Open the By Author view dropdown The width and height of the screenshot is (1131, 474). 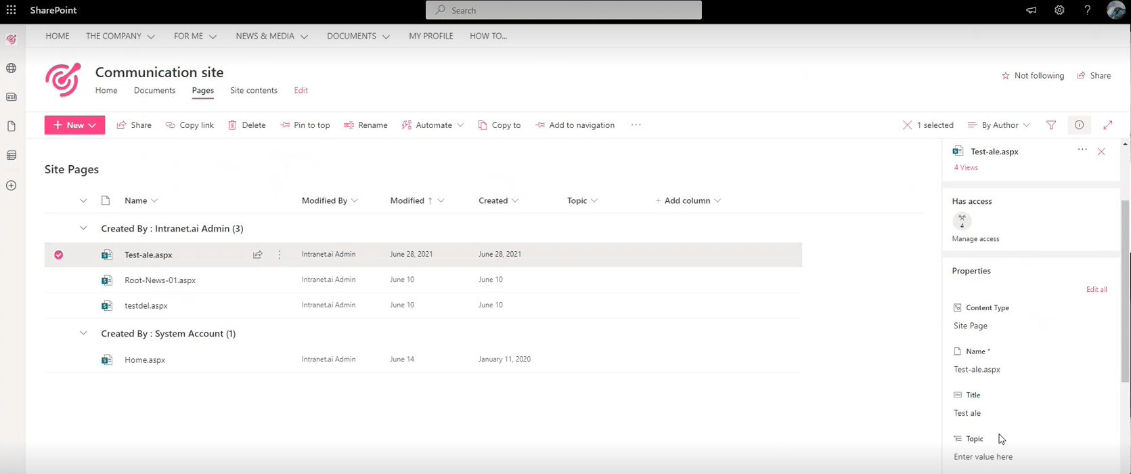click(x=999, y=125)
